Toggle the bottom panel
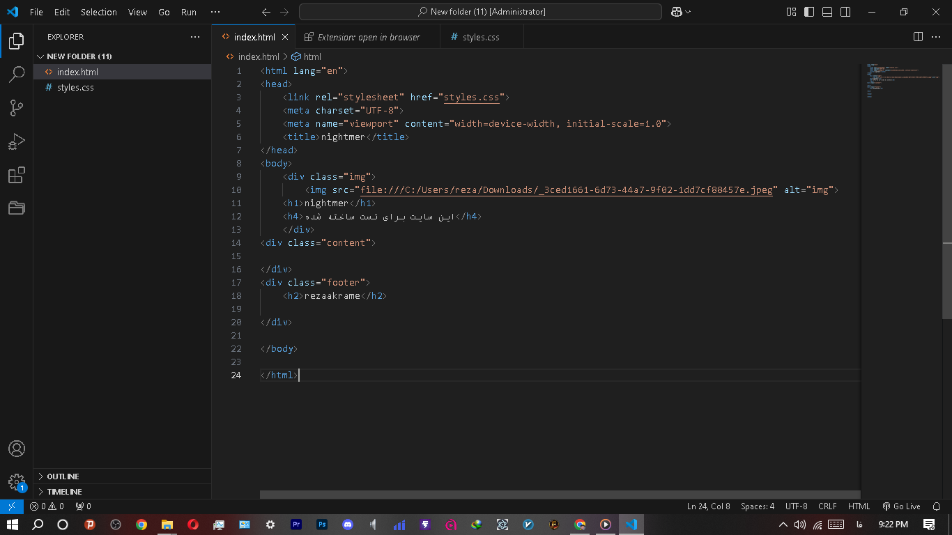The height and width of the screenshot is (535, 952). pyautogui.click(x=827, y=12)
